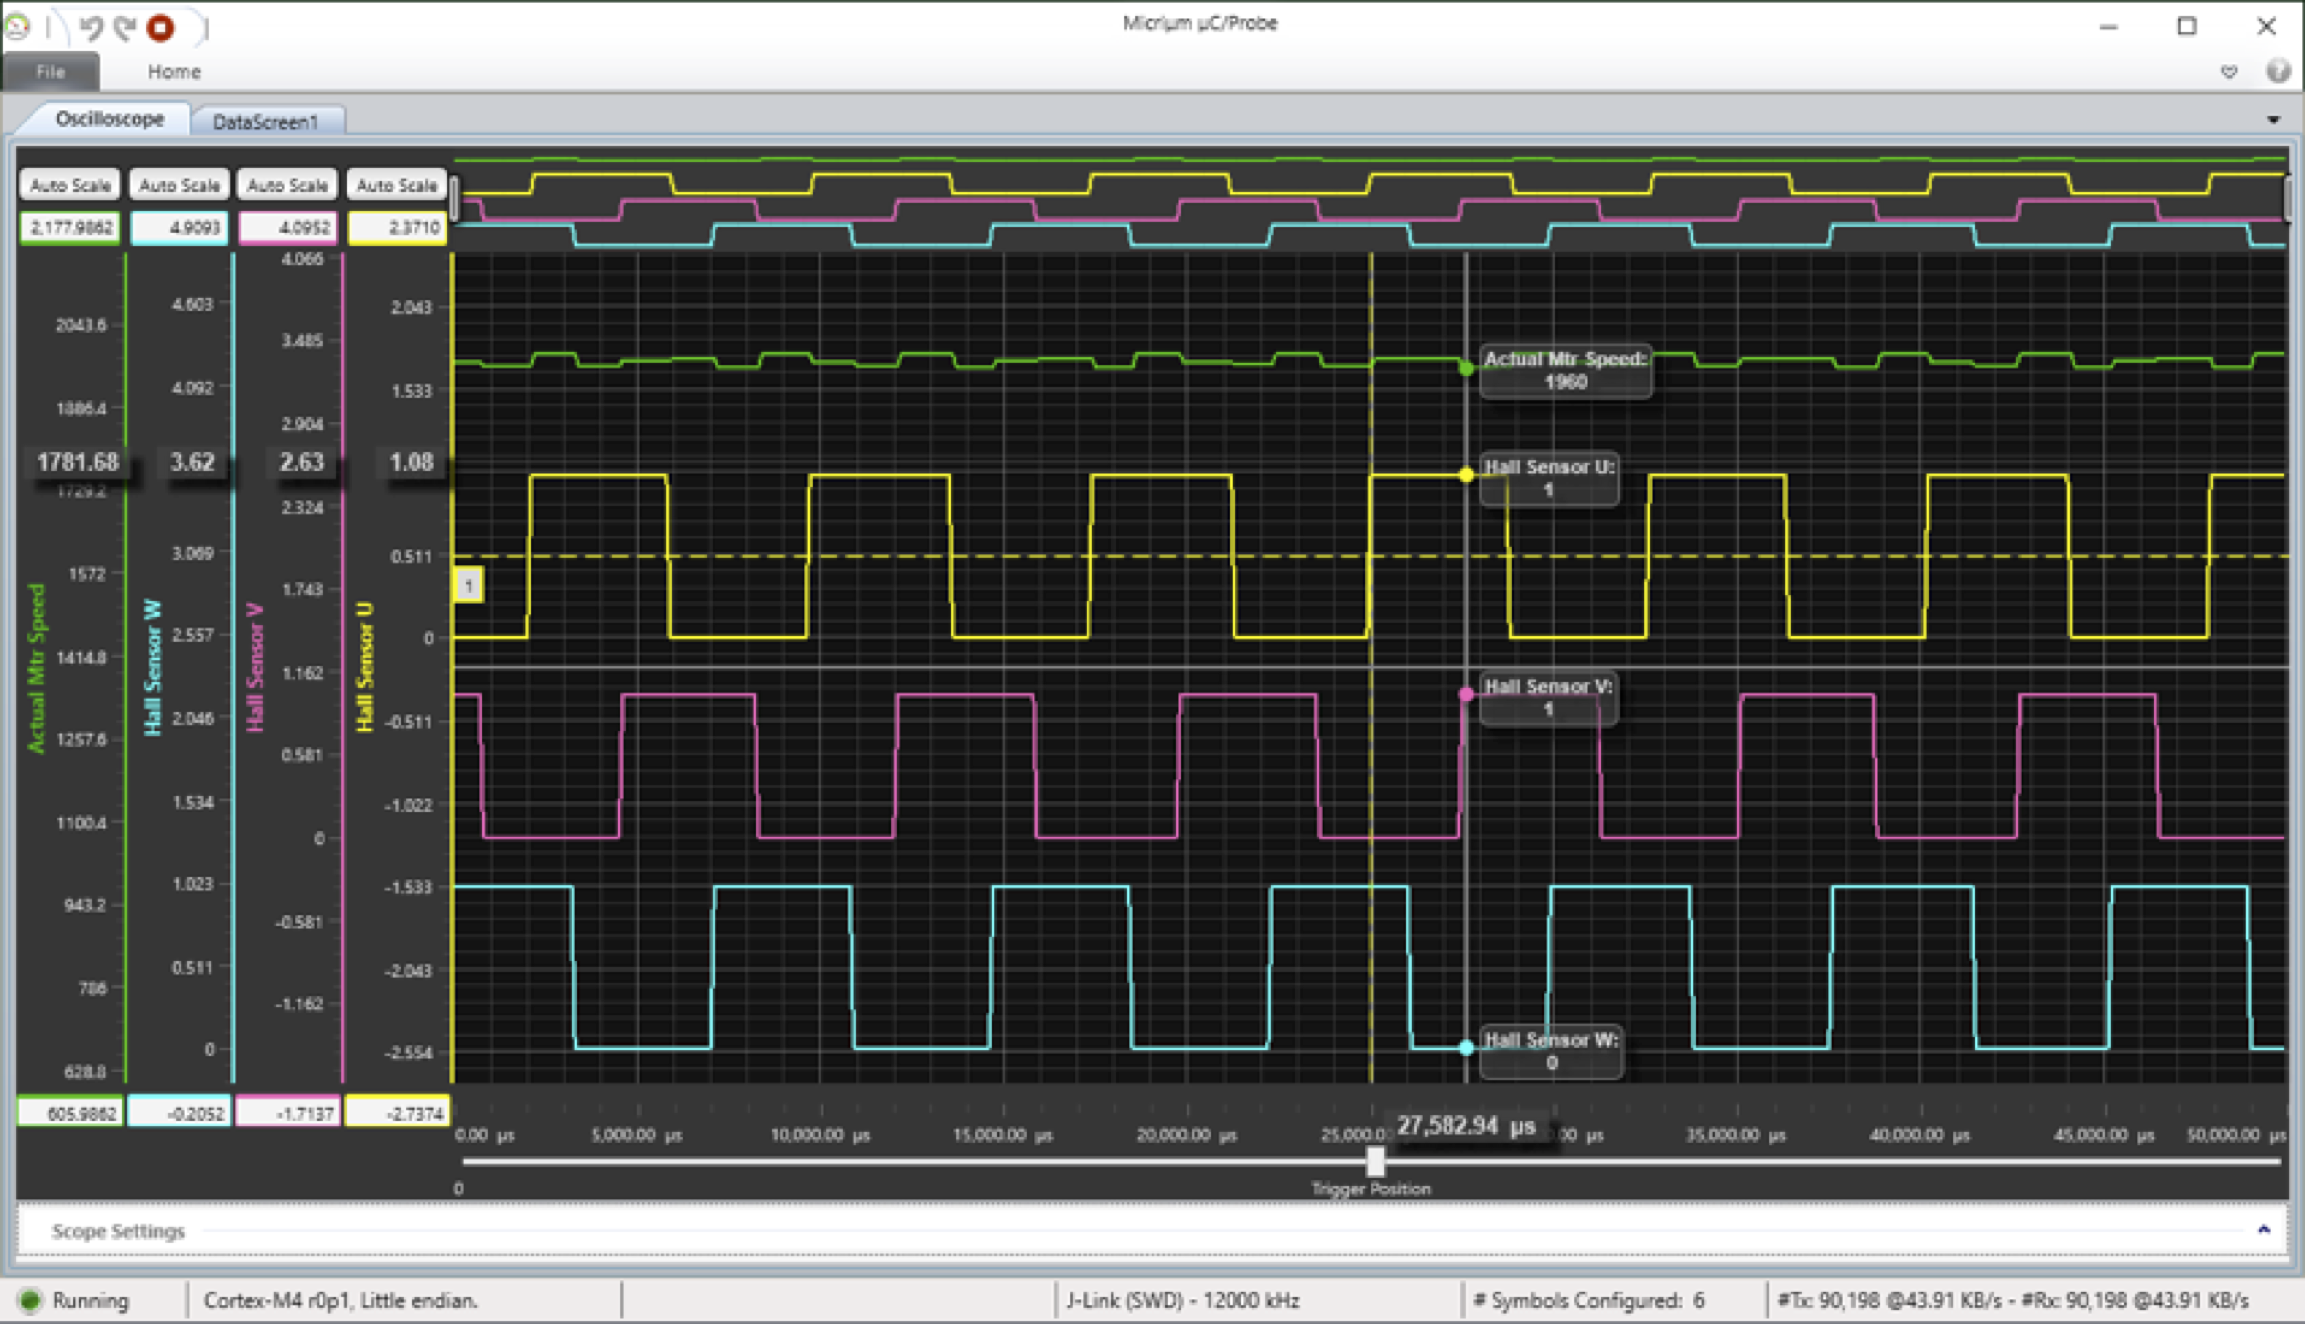Open the Home ribbon tab

(x=174, y=71)
